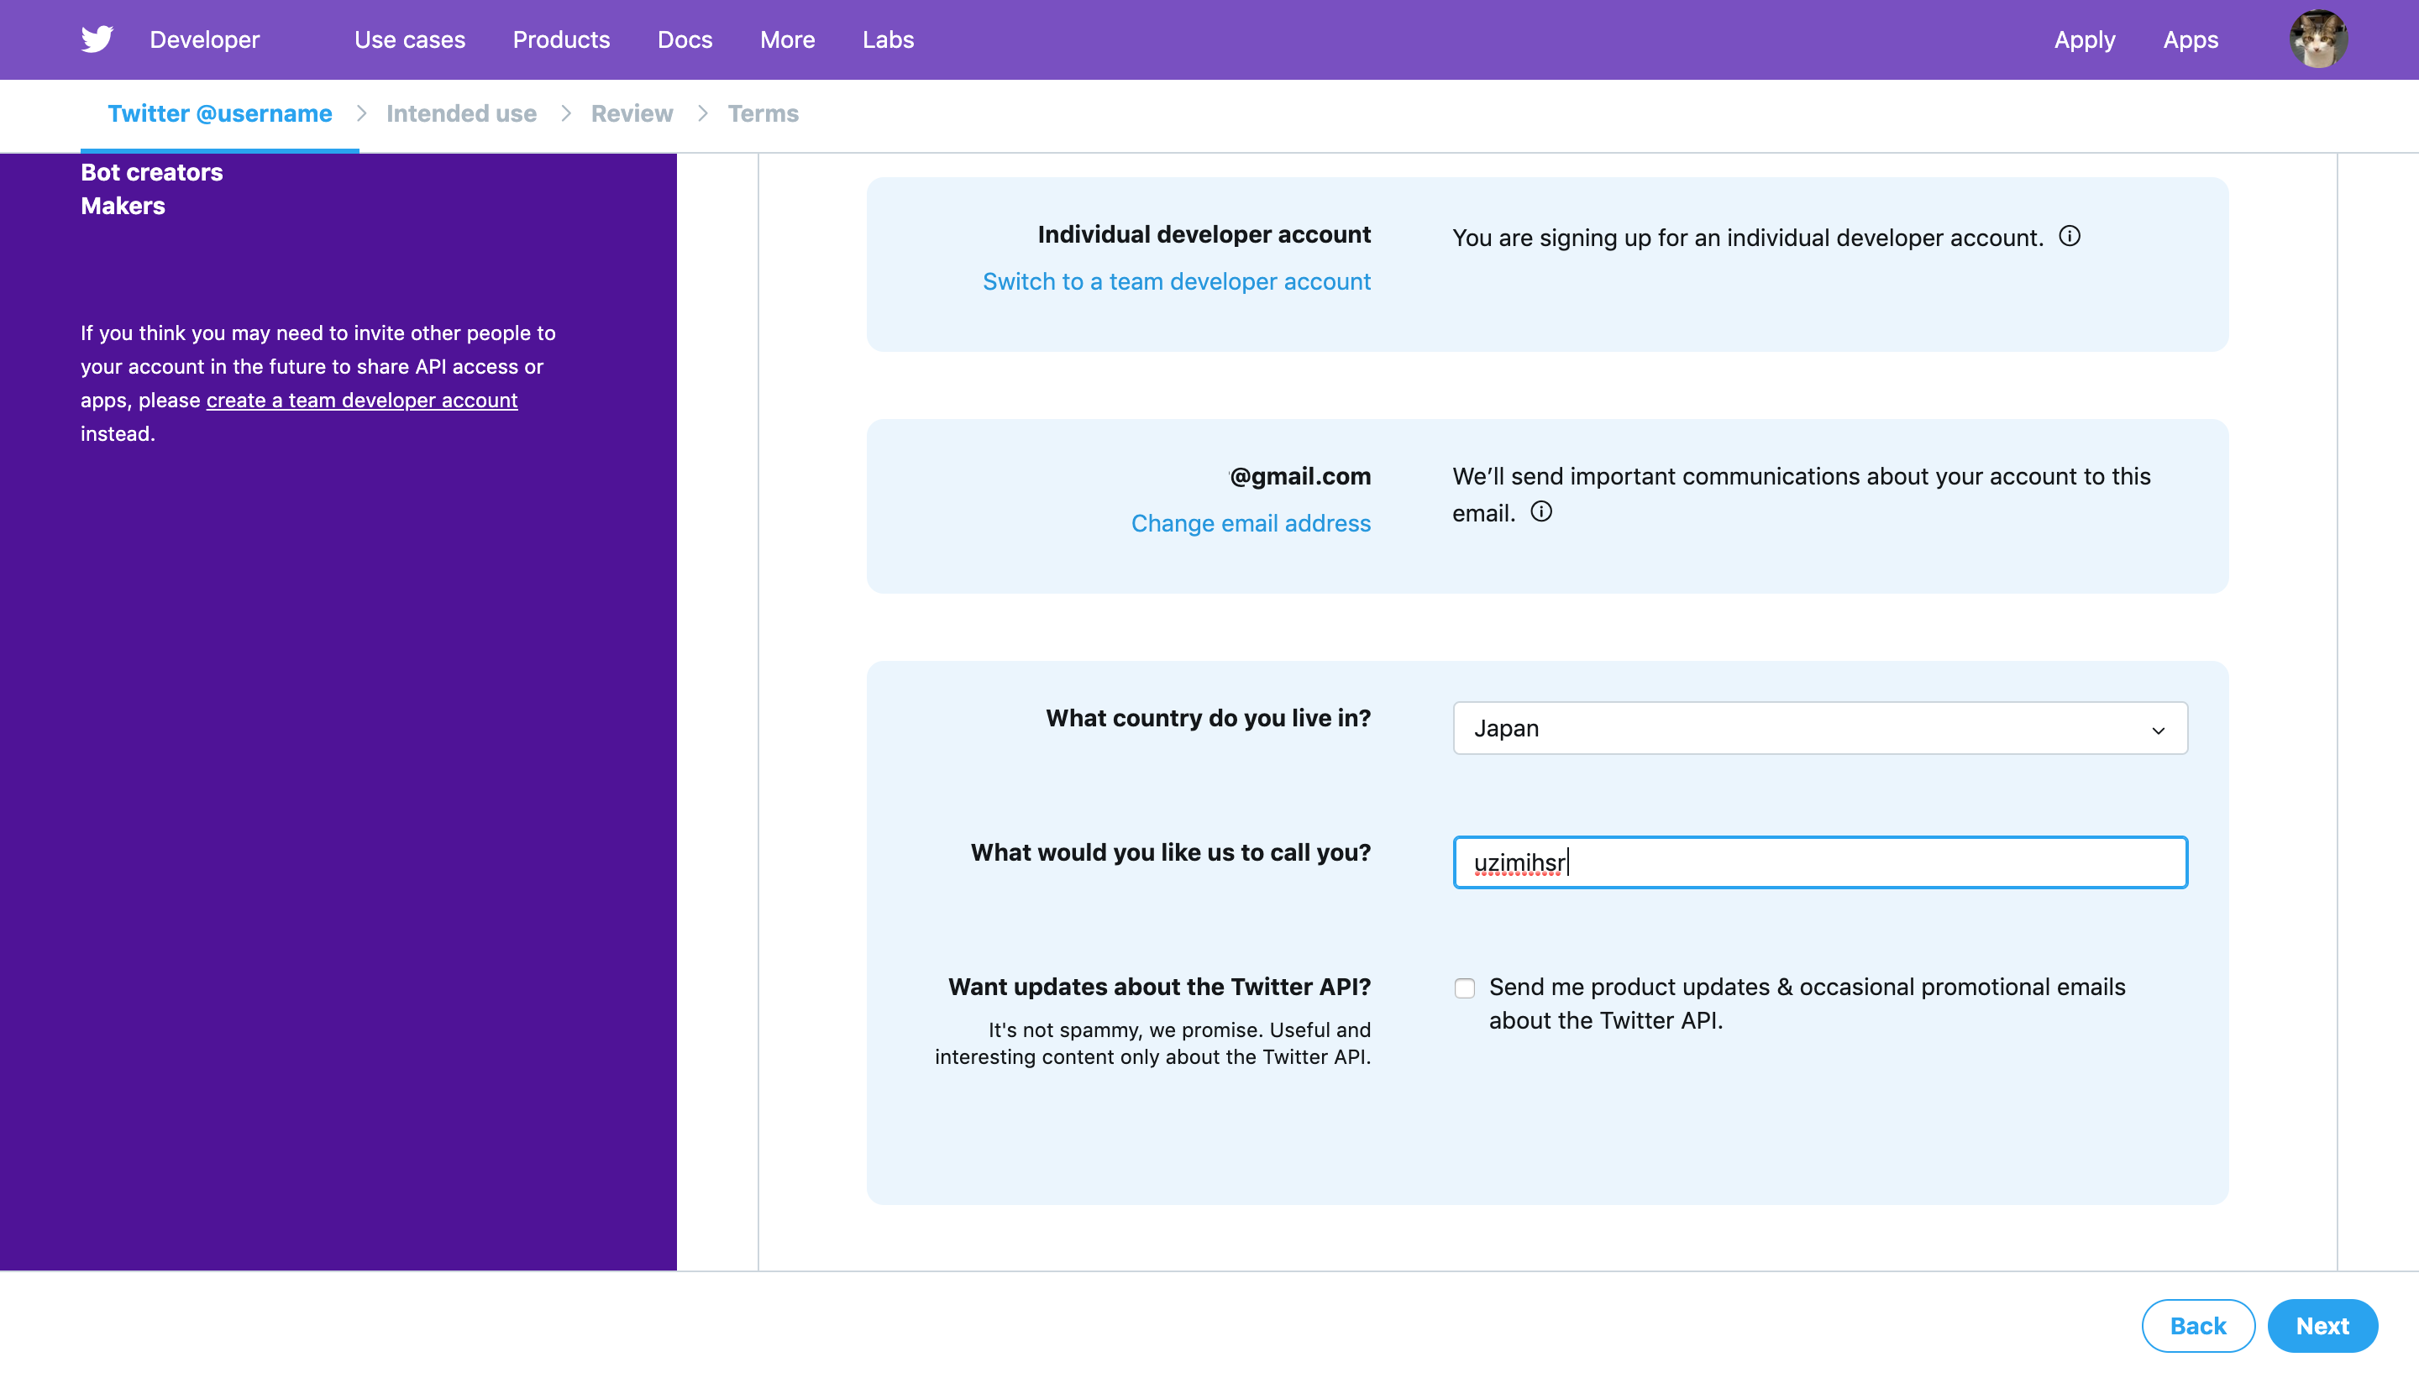Open the Products menu
Screen dimensions: 2419x1378
[561, 39]
